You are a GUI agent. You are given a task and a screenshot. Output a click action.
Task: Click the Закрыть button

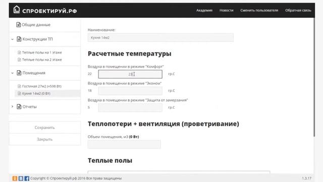[45, 140]
